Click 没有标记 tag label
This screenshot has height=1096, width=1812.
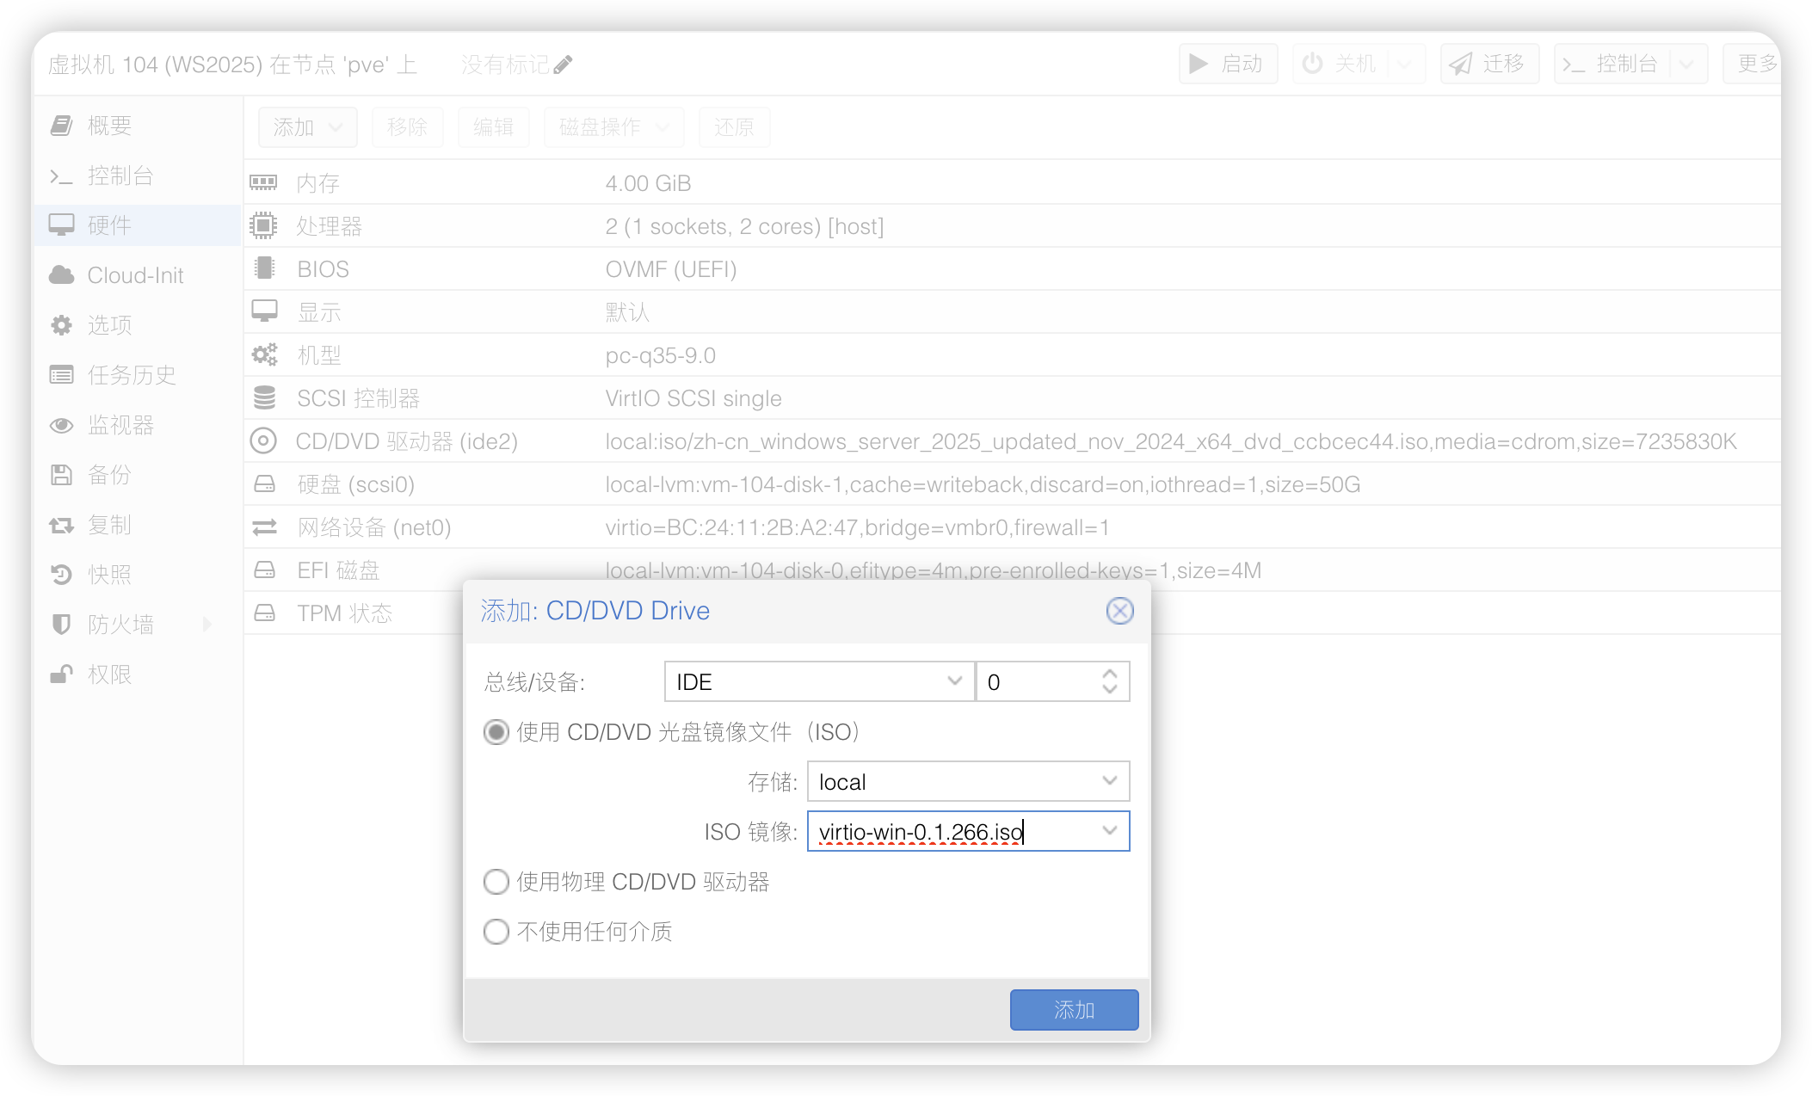[505, 65]
